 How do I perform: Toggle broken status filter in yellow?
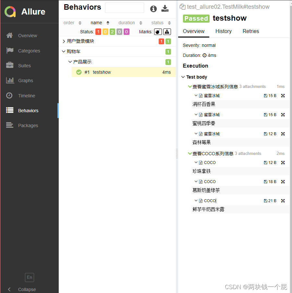[105, 32]
